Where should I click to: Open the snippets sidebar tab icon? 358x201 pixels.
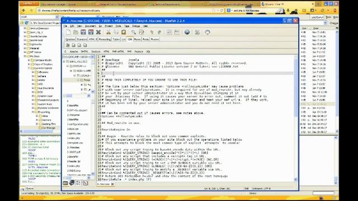[x=85, y=183]
